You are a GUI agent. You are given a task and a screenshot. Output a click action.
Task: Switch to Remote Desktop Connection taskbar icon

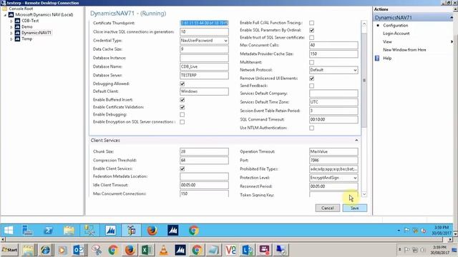tap(281, 250)
